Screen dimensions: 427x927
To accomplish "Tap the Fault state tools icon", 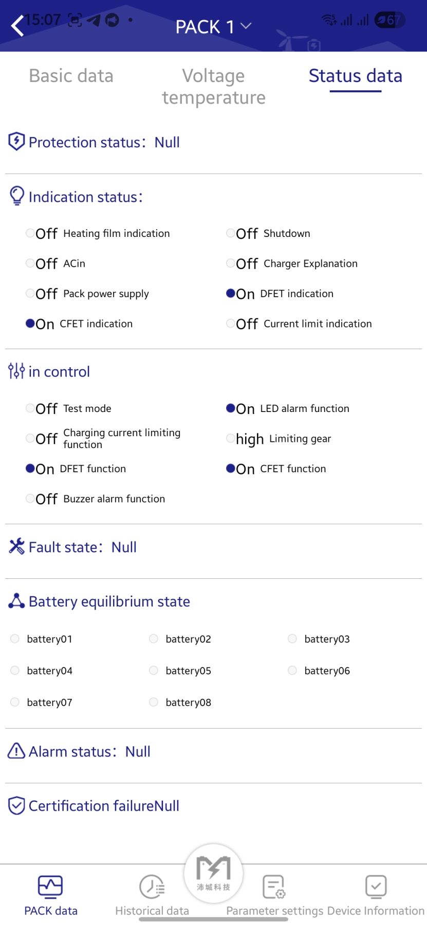I will (16, 546).
